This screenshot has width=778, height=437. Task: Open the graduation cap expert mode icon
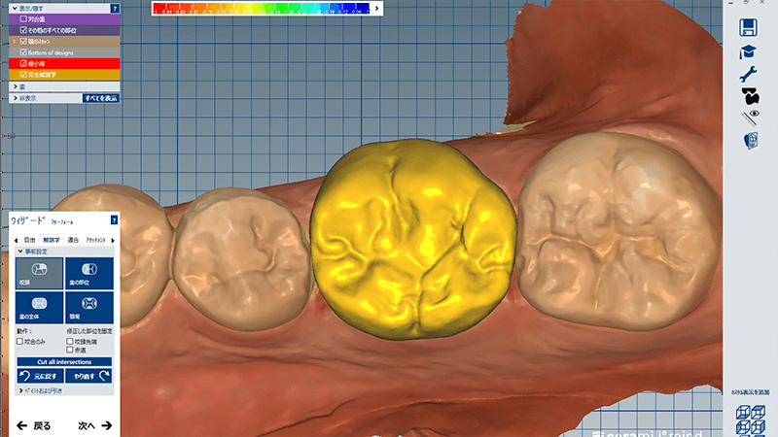pyautogui.click(x=749, y=51)
